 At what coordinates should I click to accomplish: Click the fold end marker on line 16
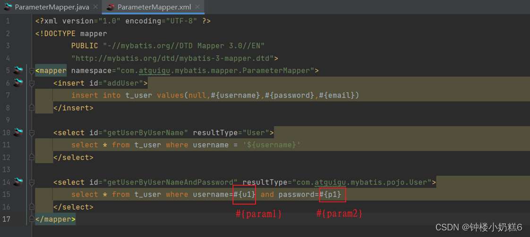[x=32, y=207]
